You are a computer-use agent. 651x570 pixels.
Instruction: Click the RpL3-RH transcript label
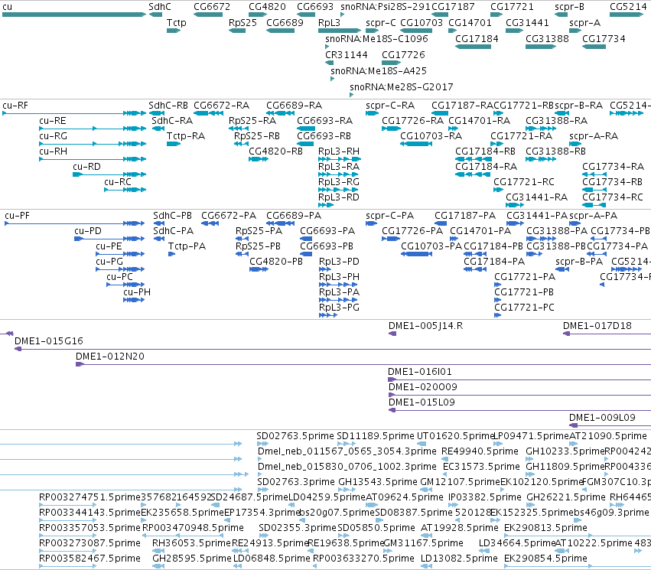pyautogui.click(x=339, y=151)
